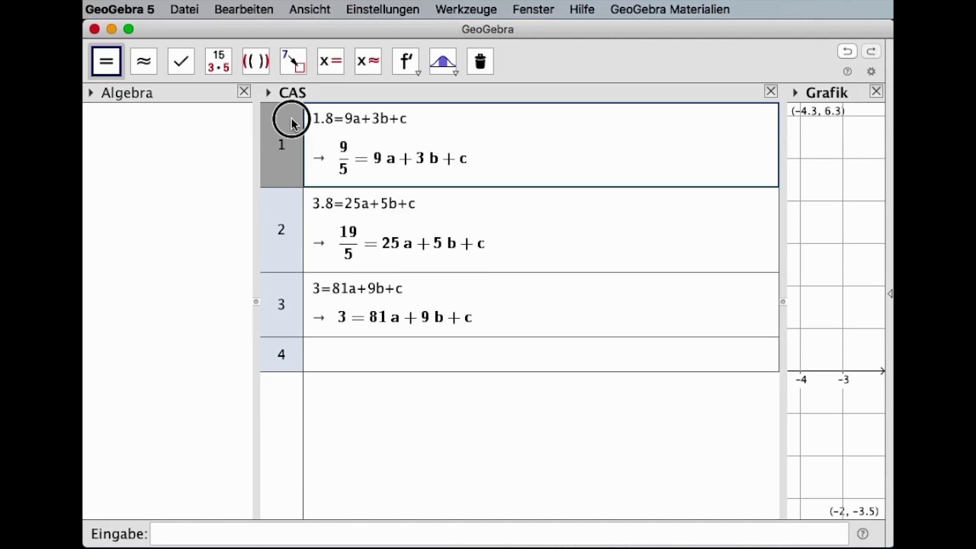Select CAS row header 3
The height and width of the screenshot is (549, 976).
(281, 304)
